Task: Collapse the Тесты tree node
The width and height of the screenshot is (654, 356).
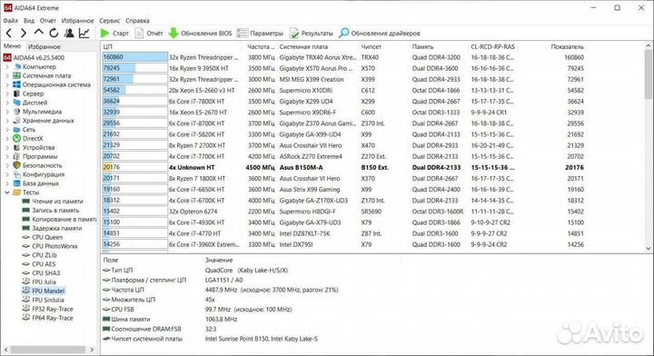Action: point(7,193)
